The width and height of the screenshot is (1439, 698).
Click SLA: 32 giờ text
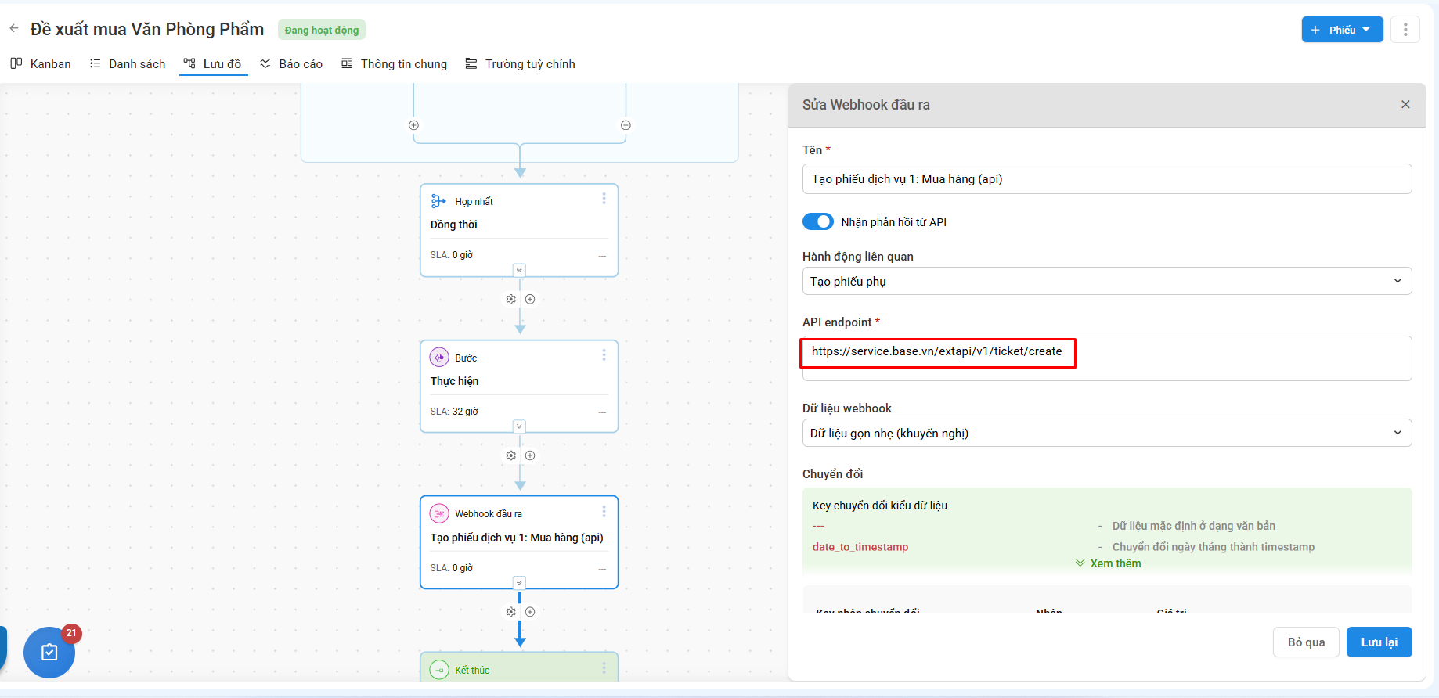tap(454, 412)
